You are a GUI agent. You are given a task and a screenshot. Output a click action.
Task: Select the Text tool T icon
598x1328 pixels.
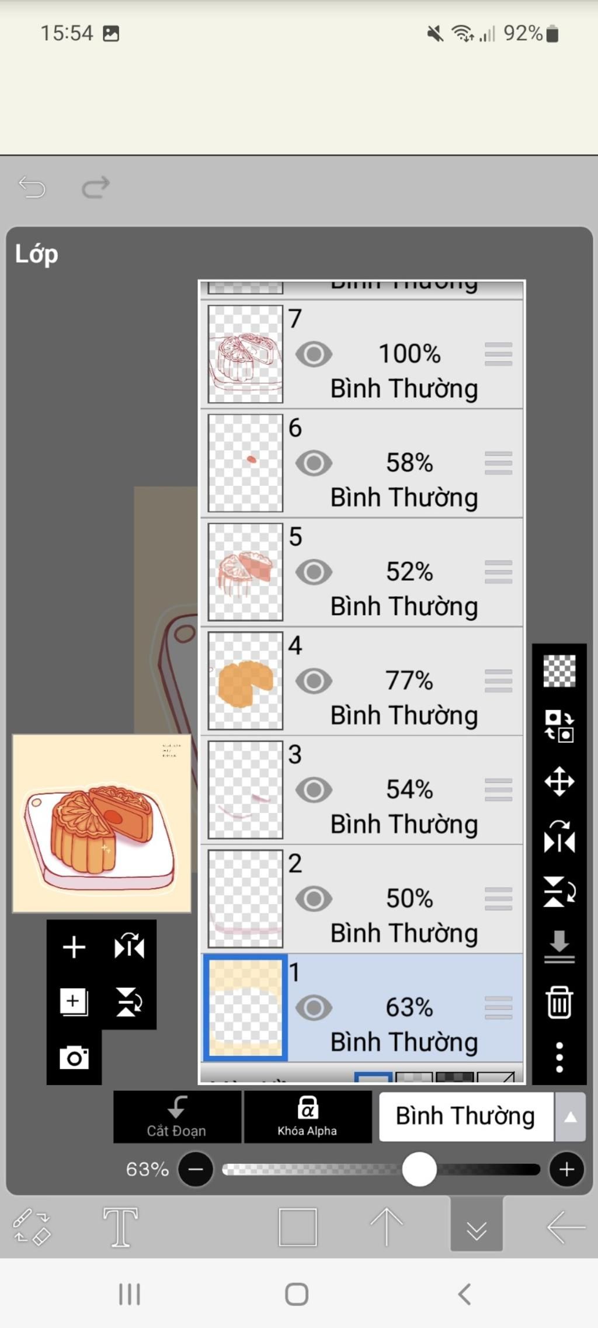pos(120,1227)
